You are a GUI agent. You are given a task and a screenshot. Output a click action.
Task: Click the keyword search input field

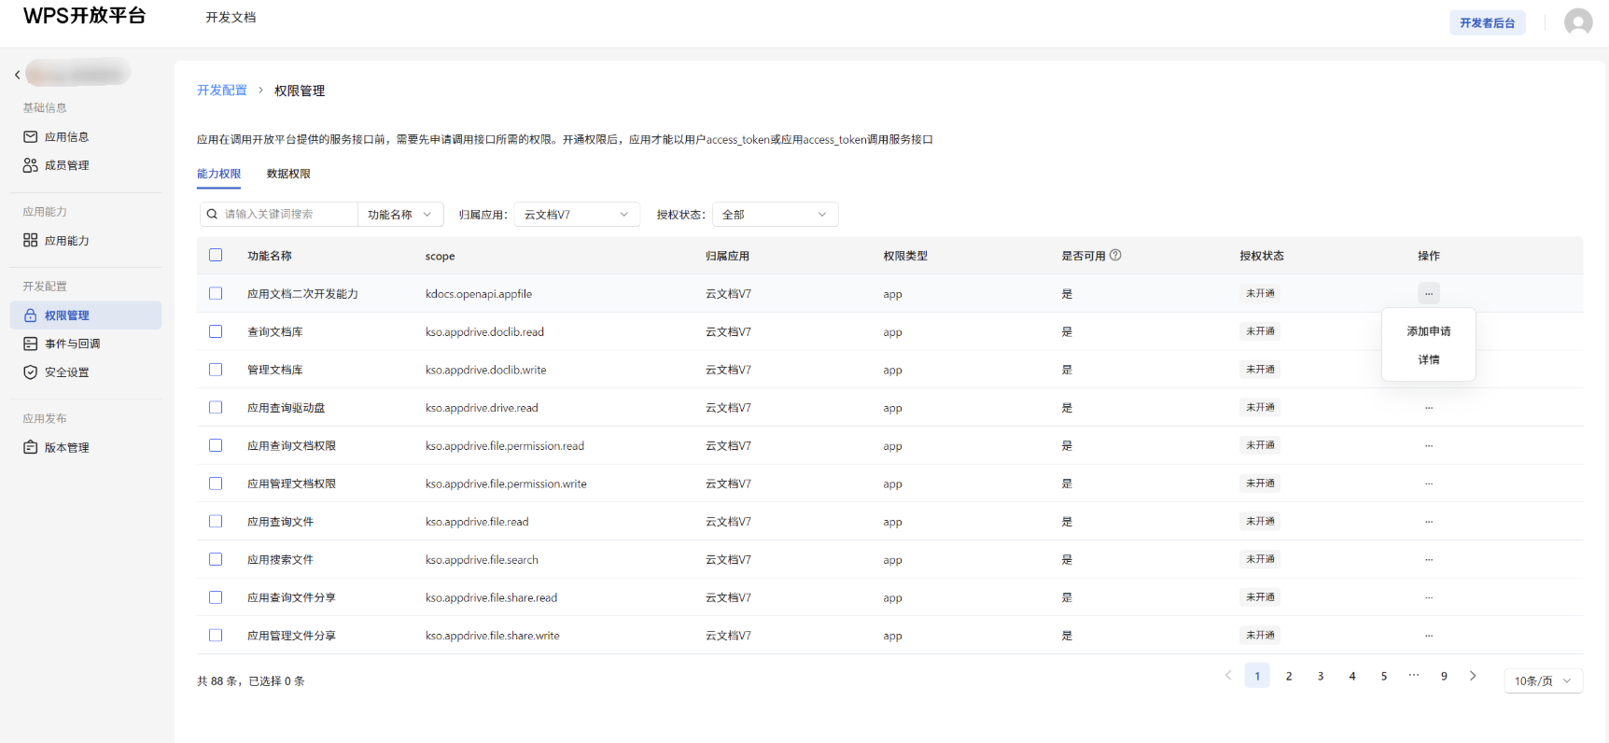click(287, 215)
